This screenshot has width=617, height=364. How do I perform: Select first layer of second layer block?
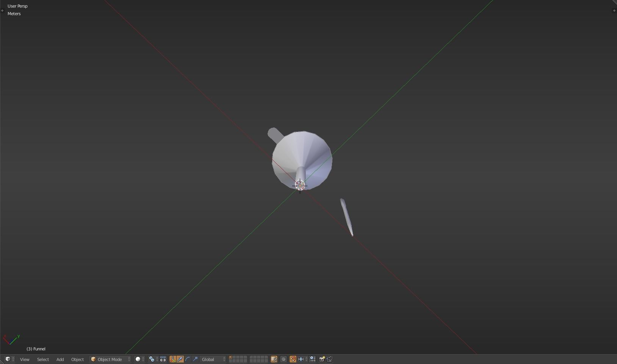pyautogui.click(x=252, y=357)
